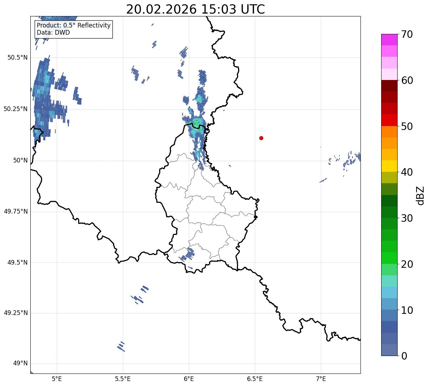Click the colorbar tick label '50'
The image size is (429, 386).
tap(407, 126)
